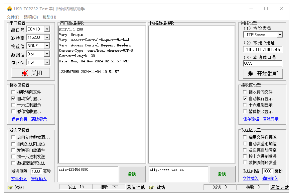The width and height of the screenshot is (292, 195).
Task: Open the 帮助(H) menu
Action: [49, 17]
